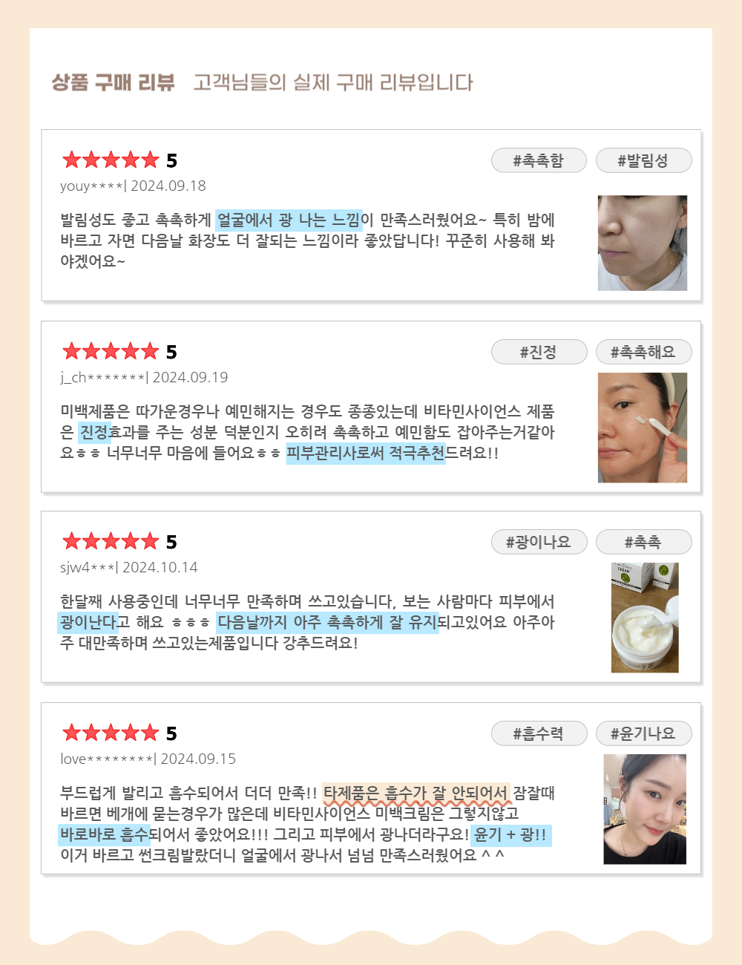Click the #촉촉함 hashtag tag
This screenshot has width=742, height=965.
coord(539,160)
